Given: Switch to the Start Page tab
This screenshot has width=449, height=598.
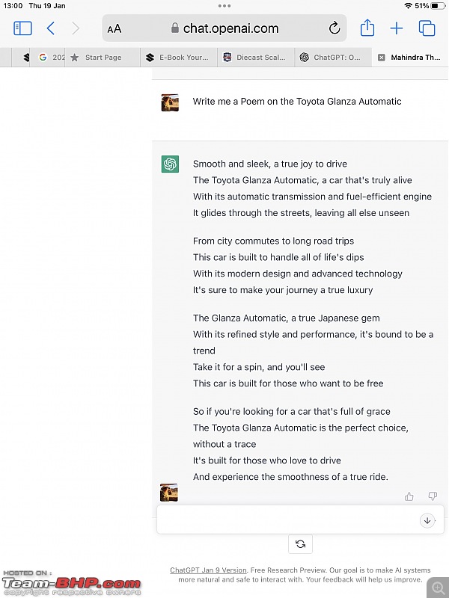Looking at the screenshot, I should tap(103, 58).
